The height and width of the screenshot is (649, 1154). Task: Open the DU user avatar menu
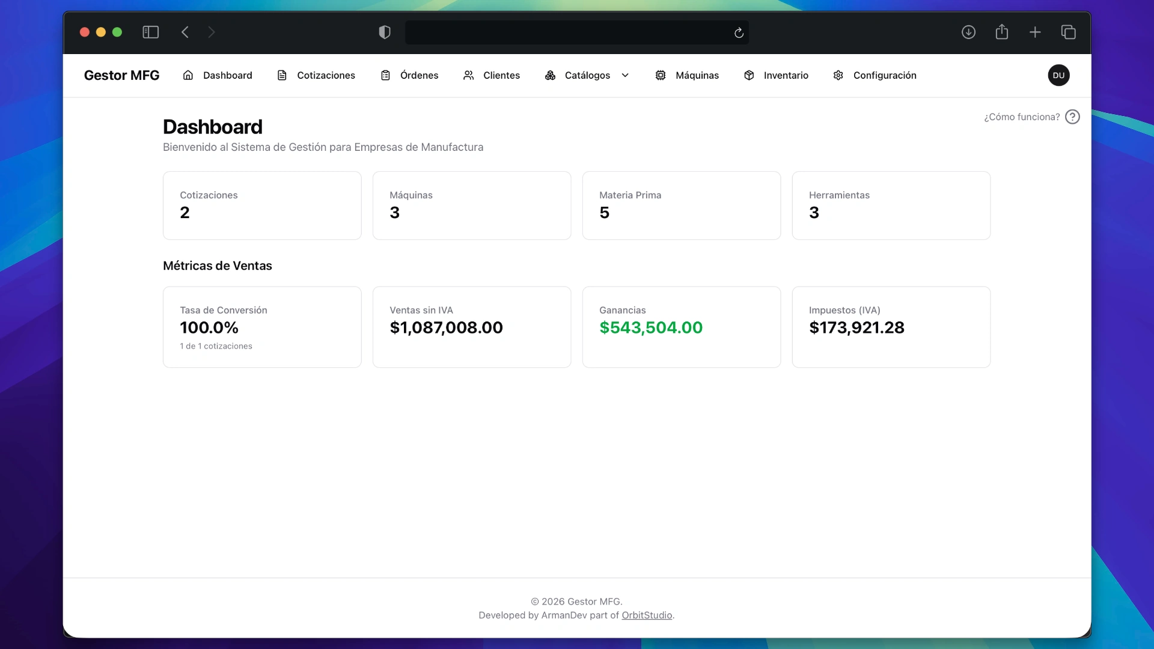coord(1058,75)
